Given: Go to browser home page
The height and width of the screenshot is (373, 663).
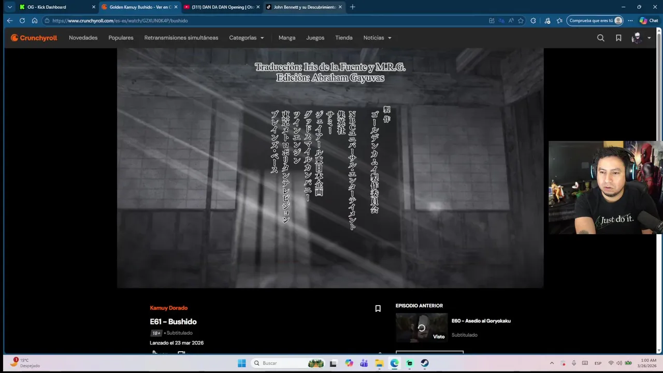Looking at the screenshot, I should 35,21.
